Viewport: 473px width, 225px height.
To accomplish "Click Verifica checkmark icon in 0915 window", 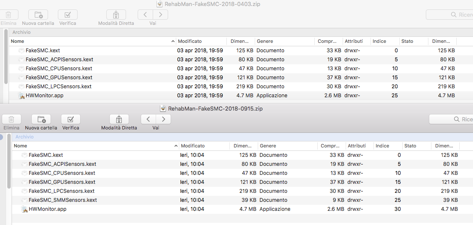I will tap(71, 119).
